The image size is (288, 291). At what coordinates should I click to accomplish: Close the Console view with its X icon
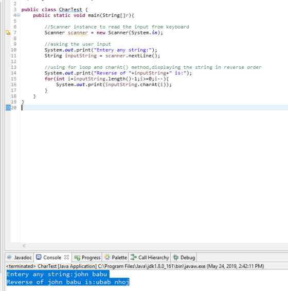[x=66, y=257]
